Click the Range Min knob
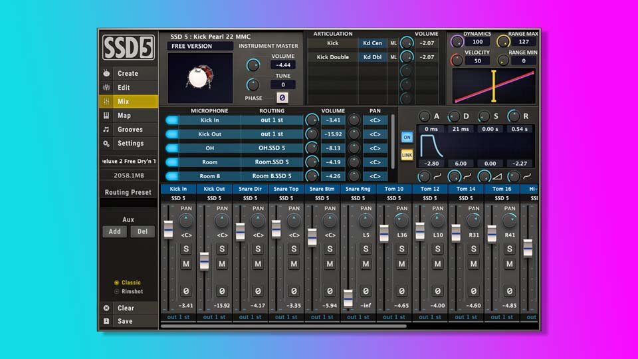This screenshot has width=638, height=359. 503,60
